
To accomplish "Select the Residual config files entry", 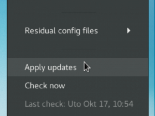I will [78, 31].
